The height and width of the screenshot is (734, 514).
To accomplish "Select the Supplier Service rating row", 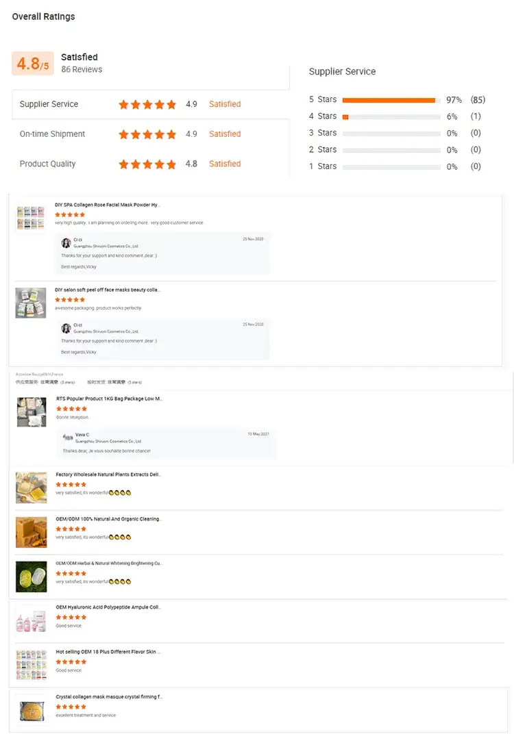I will pyautogui.click(x=150, y=104).
